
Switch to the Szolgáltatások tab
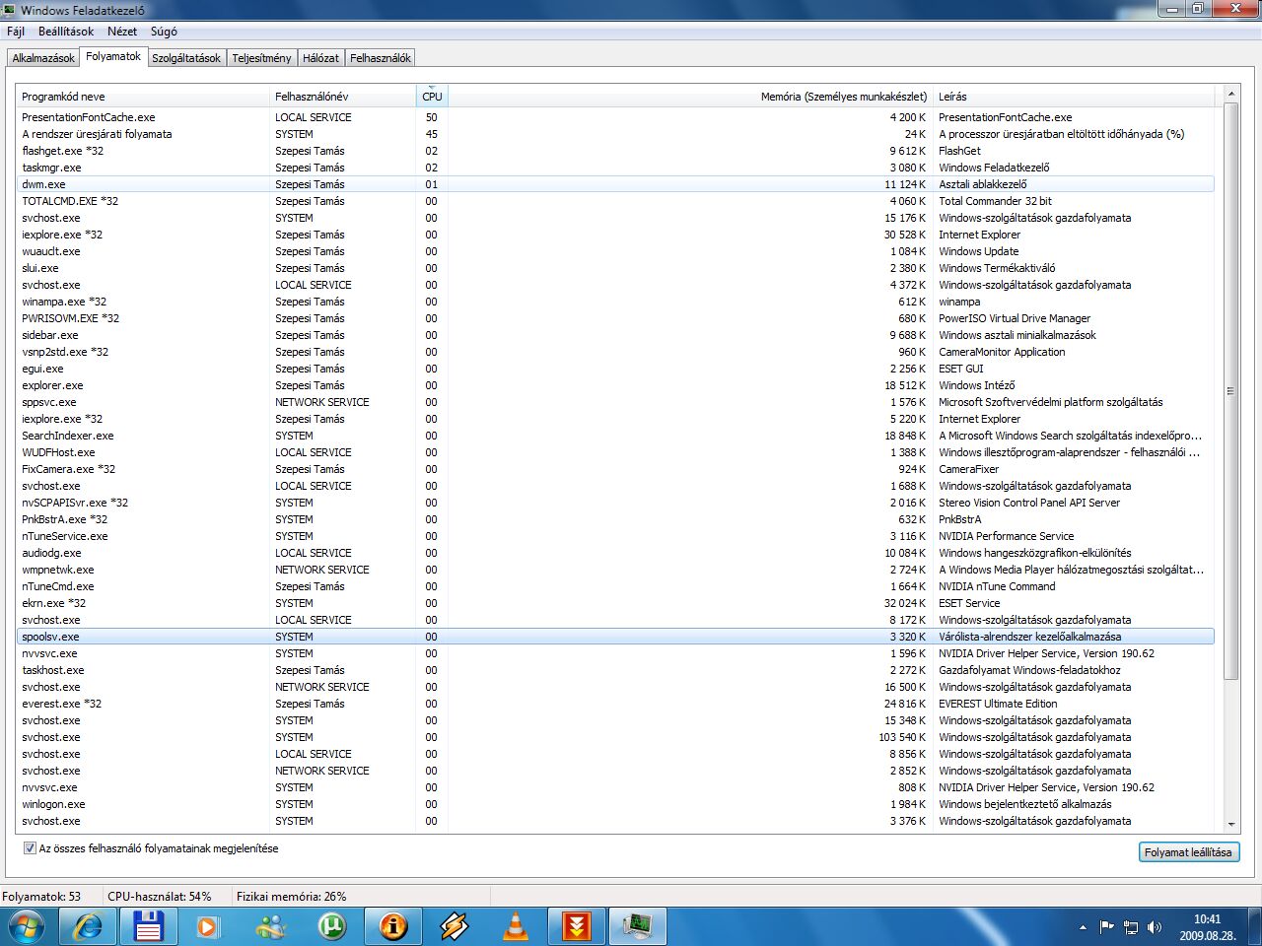click(186, 58)
